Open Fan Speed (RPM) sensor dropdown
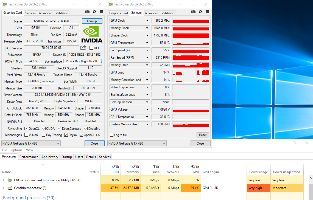The image size is (313, 200). pyautogui.click(x=147, y=58)
